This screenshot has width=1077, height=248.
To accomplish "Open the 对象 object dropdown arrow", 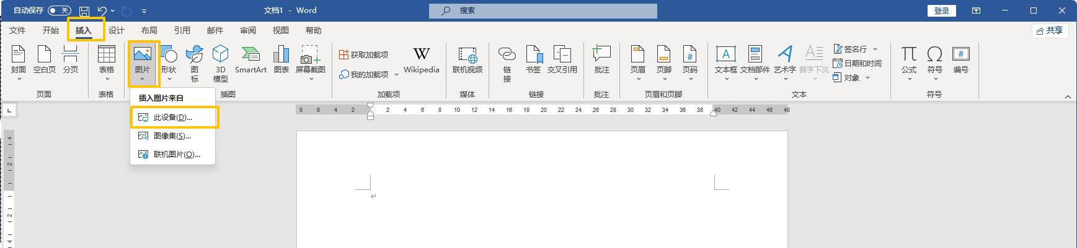I will pyautogui.click(x=867, y=77).
